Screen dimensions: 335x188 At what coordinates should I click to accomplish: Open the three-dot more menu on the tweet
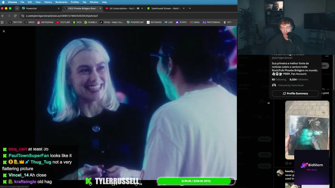pos(328,89)
